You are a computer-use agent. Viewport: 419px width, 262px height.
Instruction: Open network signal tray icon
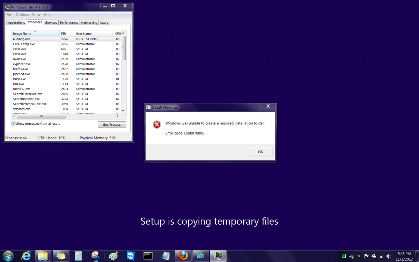pyautogui.click(x=381, y=256)
